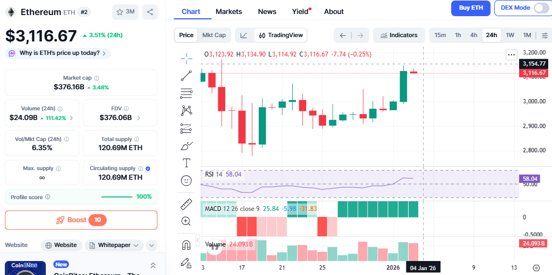Open the emoji sticker tool

click(x=187, y=181)
